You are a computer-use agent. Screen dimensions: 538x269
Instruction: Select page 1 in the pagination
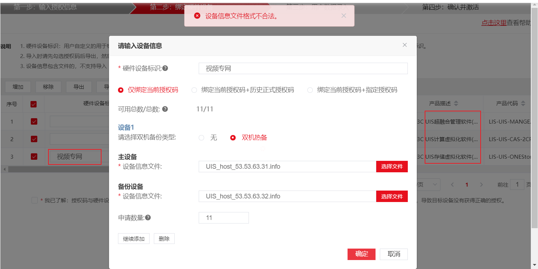[x=467, y=185]
